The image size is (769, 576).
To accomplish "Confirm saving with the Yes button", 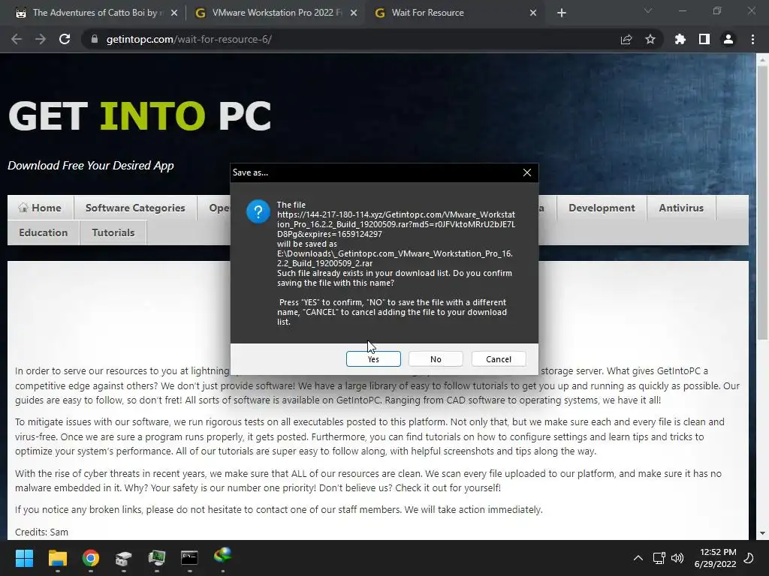I will click(373, 359).
